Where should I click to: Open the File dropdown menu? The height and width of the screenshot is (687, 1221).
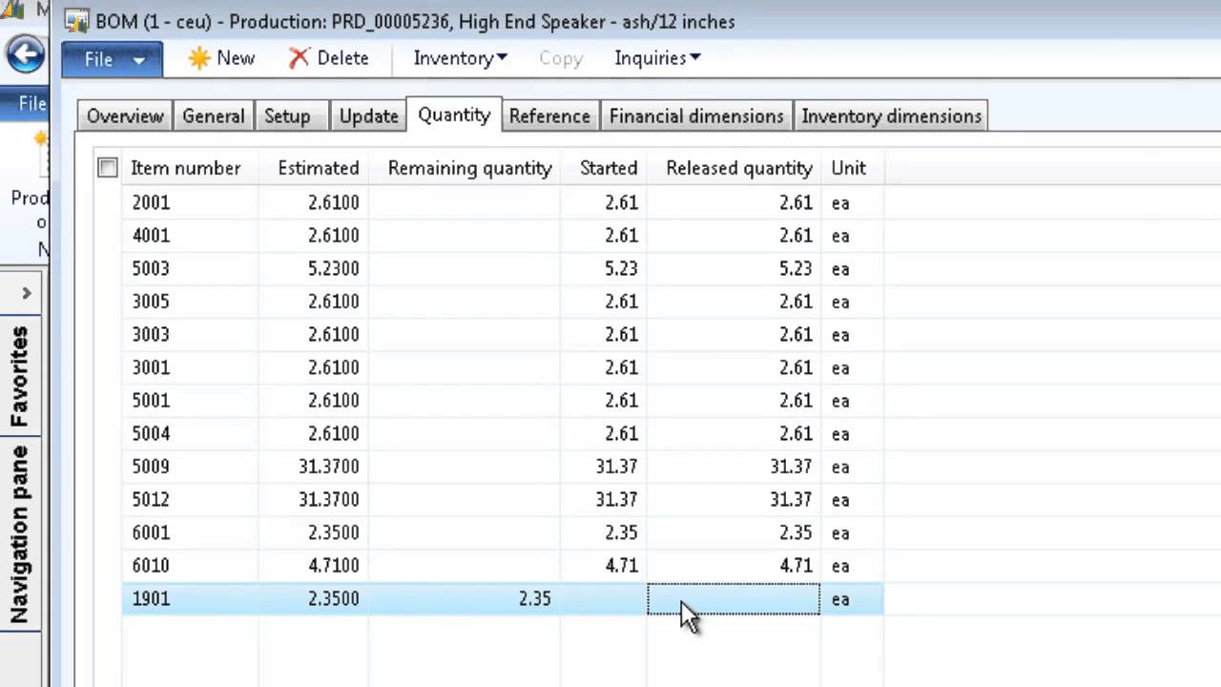112,59
